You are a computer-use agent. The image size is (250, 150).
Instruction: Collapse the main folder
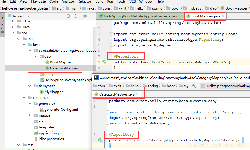coord(19,39)
